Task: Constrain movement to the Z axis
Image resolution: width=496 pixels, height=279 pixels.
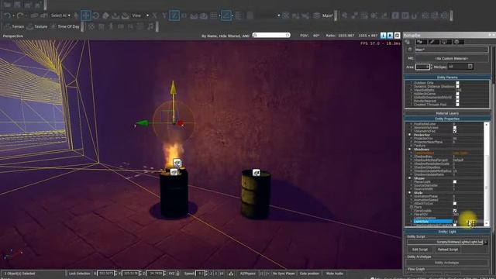Action: tap(174, 15)
